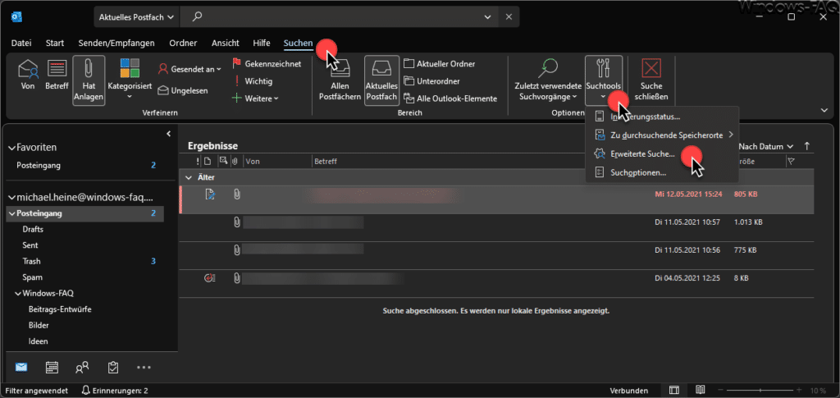Open the Kategorisiert categories dropdown
Image resolution: width=840 pixels, height=398 pixels.
tap(130, 80)
